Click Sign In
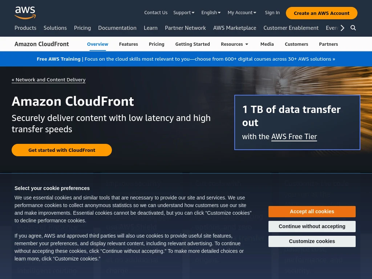The width and height of the screenshot is (372, 279). coord(272,13)
